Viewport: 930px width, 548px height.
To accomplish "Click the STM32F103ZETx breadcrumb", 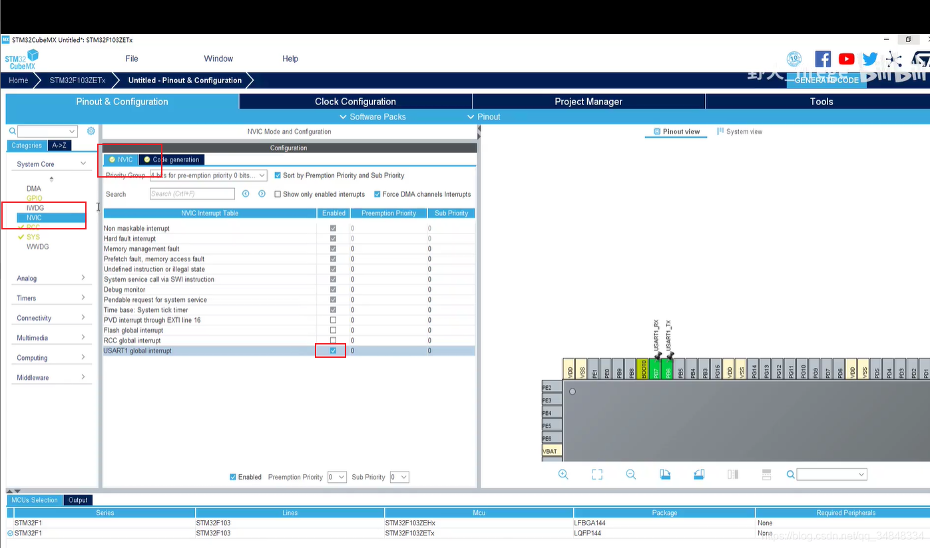I will pos(77,80).
